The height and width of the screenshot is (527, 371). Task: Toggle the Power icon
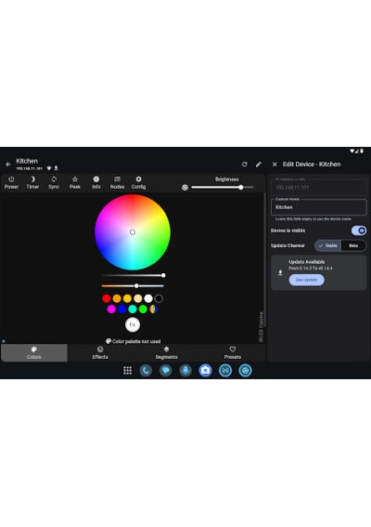tap(11, 179)
